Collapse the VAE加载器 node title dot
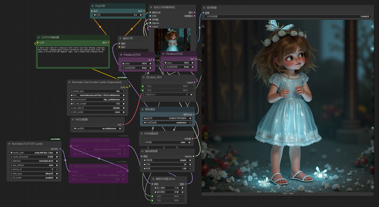379x207 pixels. (73, 119)
